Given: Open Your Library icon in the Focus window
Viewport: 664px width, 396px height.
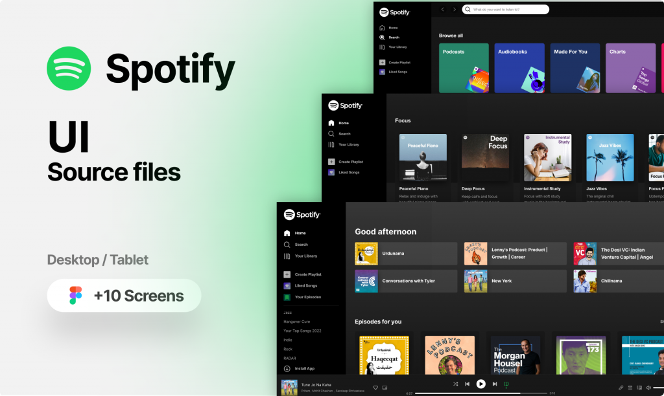Looking at the screenshot, I should [x=331, y=144].
